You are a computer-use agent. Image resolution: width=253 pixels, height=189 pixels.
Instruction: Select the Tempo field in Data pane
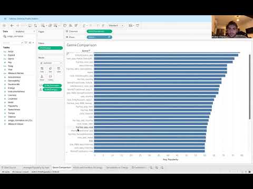(12, 113)
